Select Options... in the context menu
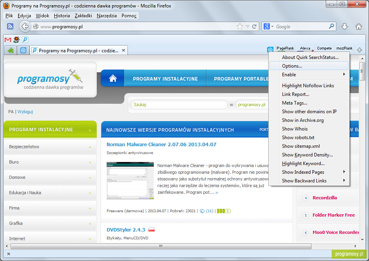 click(x=309, y=66)
